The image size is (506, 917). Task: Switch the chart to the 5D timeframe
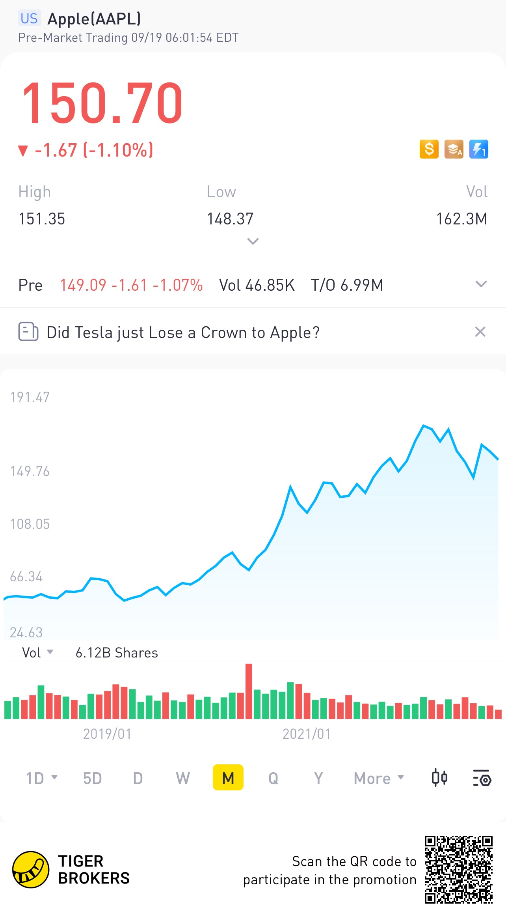[92, 778]
